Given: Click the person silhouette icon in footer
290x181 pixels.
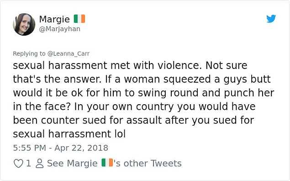Looking at the screenshot, I should [x=39, y=164].
